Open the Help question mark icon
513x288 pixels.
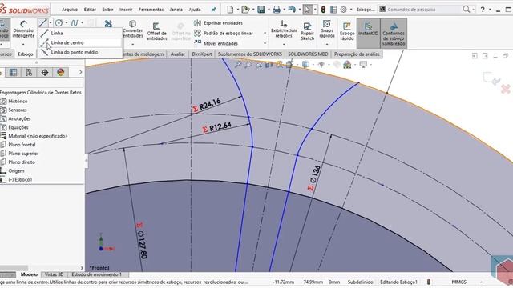click(x=483, y=10)
